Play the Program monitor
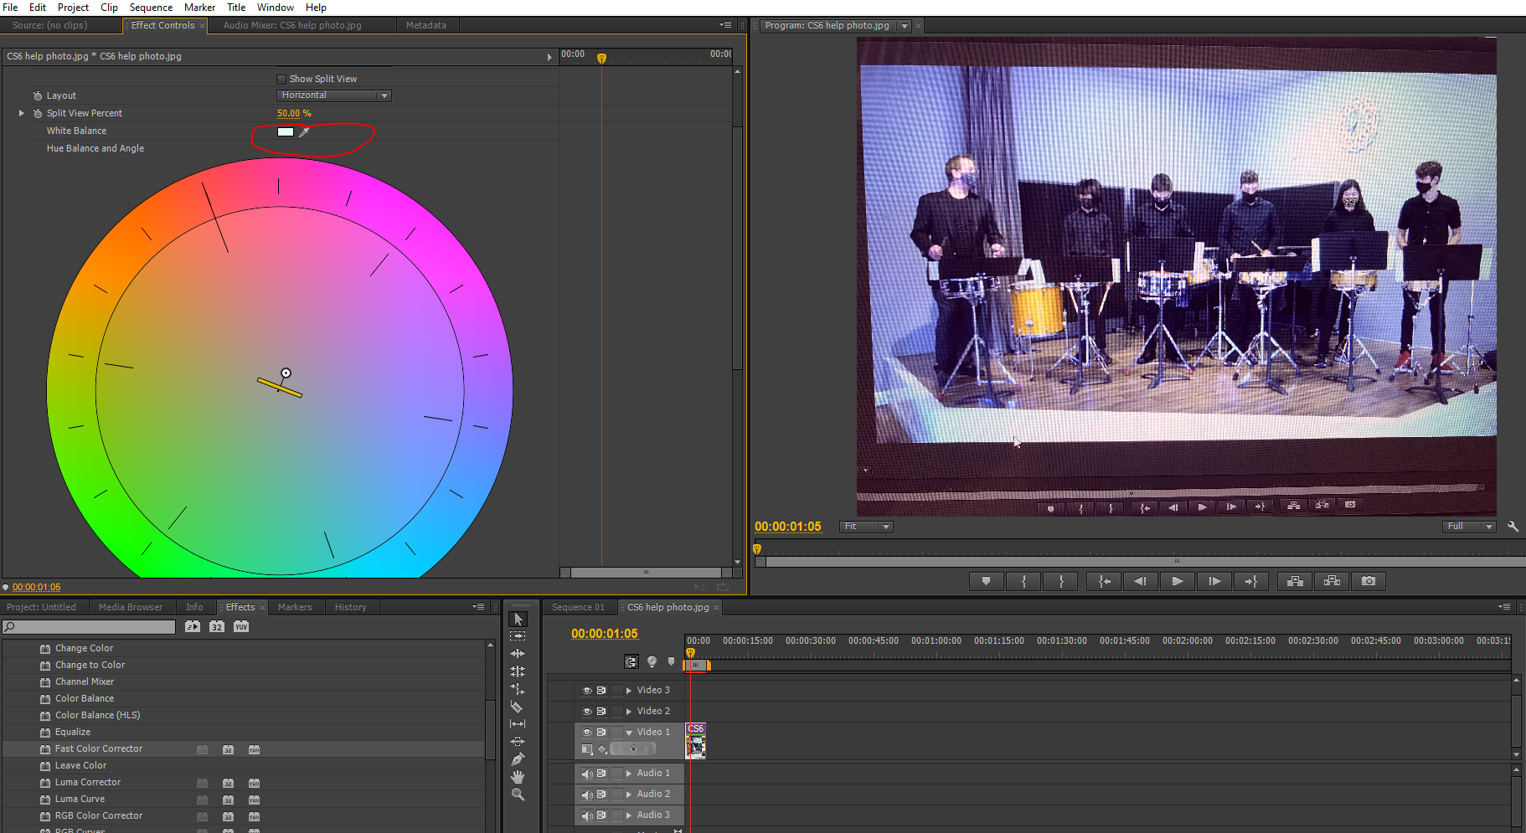Viewport: 1526px width, 833px height. coord(1177,581)
